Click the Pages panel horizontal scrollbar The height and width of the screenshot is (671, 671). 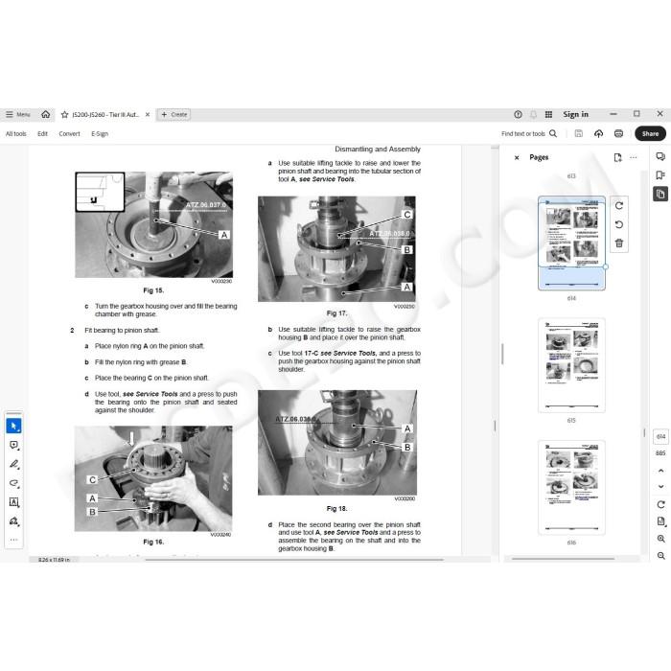pos(563,559)
